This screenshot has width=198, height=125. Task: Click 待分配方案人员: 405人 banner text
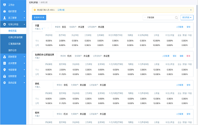(x=46, y=10)
